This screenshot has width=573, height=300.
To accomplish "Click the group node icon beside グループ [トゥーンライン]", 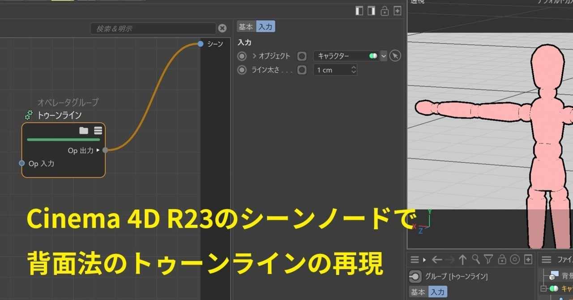I will 415,277.
